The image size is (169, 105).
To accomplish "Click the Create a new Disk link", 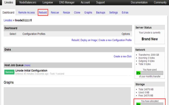I will (x=123, y=56).
